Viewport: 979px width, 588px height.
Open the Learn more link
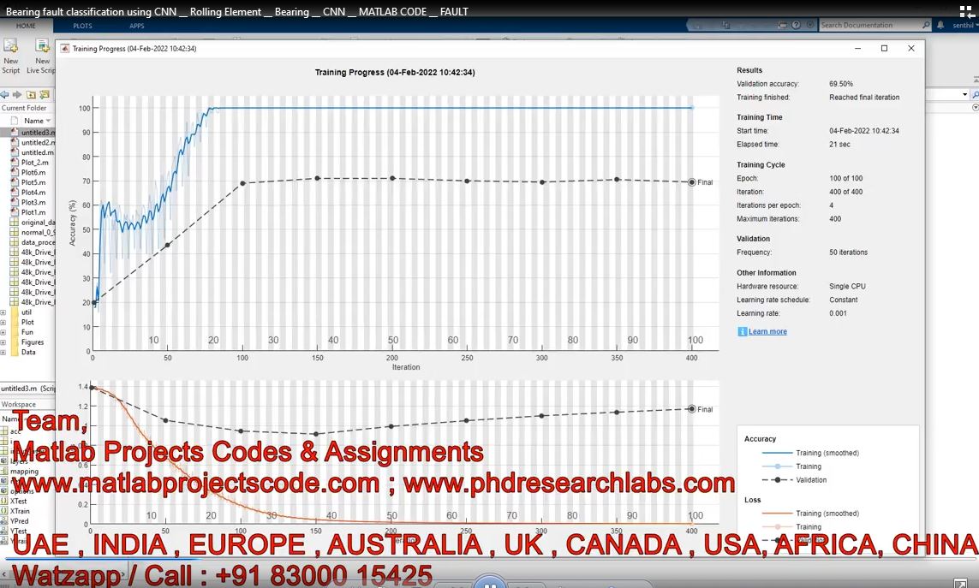click(767, 331)
